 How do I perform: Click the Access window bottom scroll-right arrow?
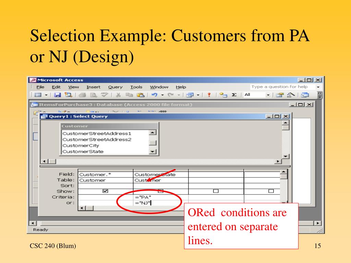coord(317,223)
